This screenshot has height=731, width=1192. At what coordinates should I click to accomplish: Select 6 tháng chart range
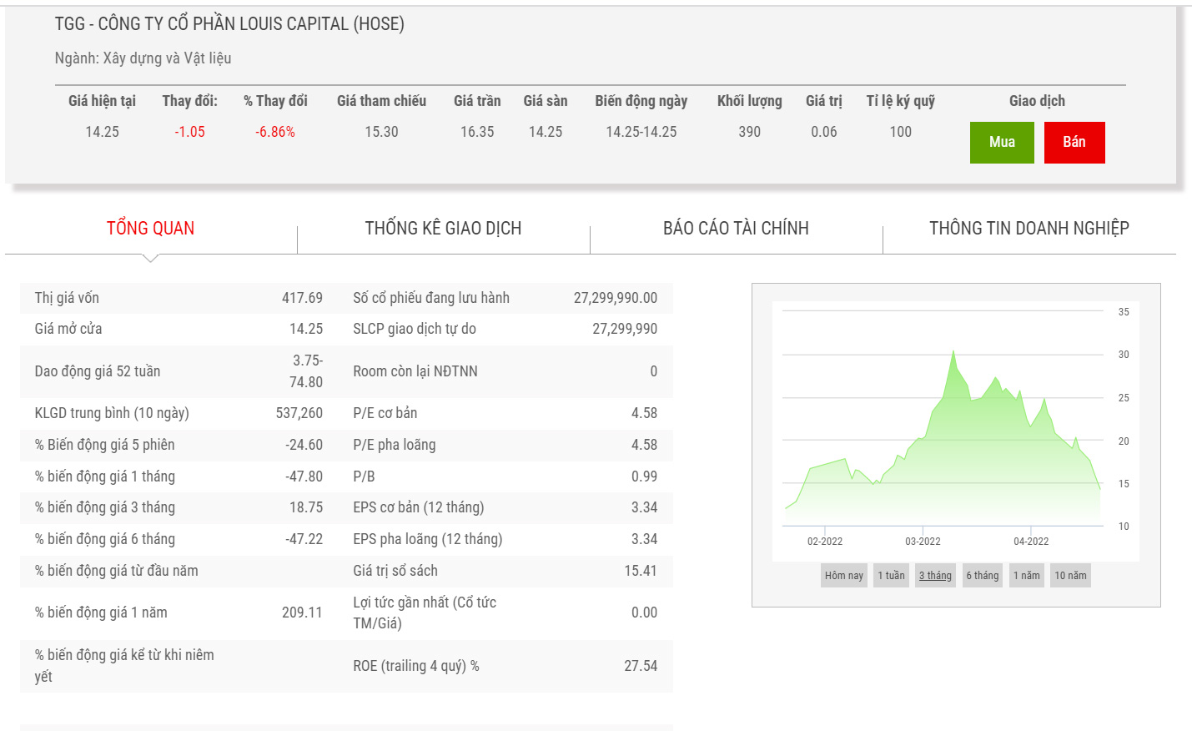tap(982, 576)
